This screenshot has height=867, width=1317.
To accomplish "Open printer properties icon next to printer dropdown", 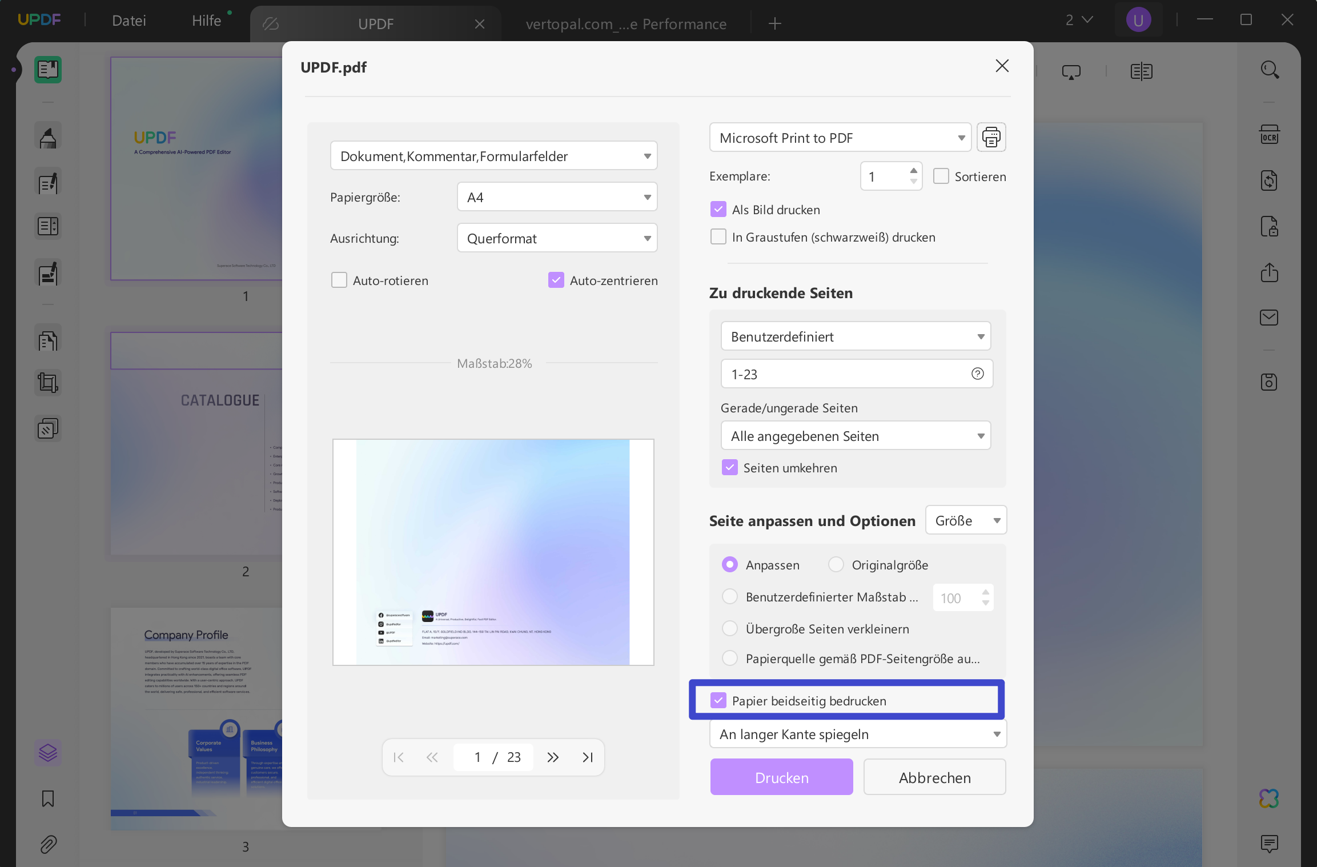I will click(x=991, y=138).
